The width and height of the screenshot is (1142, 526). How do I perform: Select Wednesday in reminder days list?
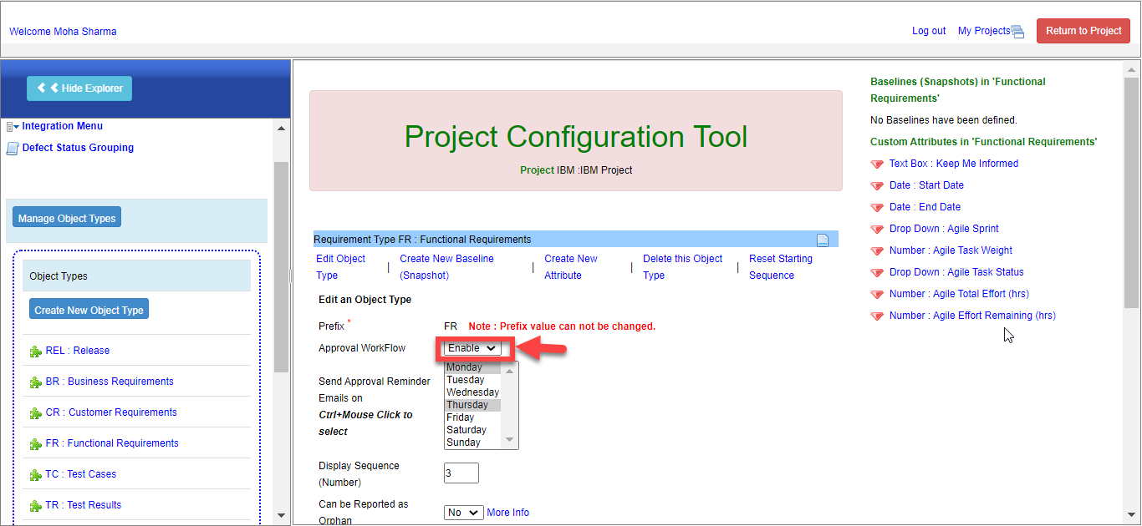(473, 392)
